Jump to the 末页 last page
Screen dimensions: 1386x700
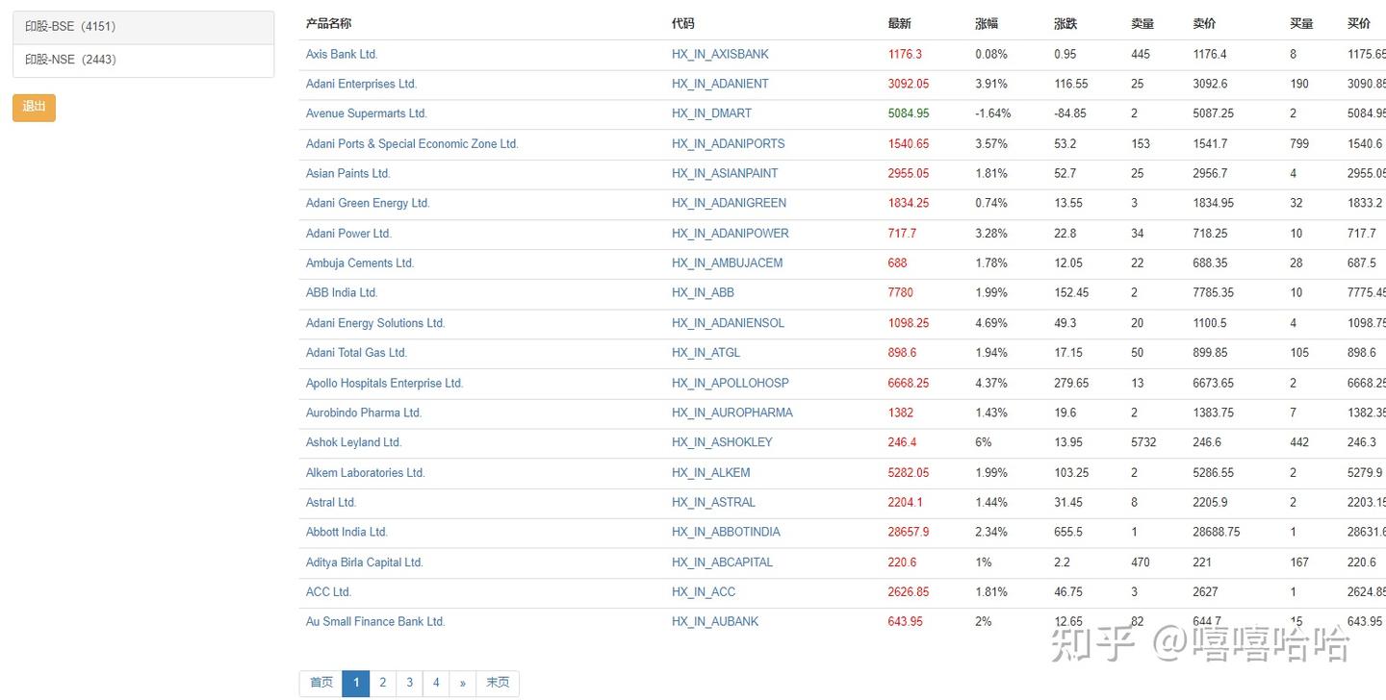pyautogui.click(x=498, y=683)
